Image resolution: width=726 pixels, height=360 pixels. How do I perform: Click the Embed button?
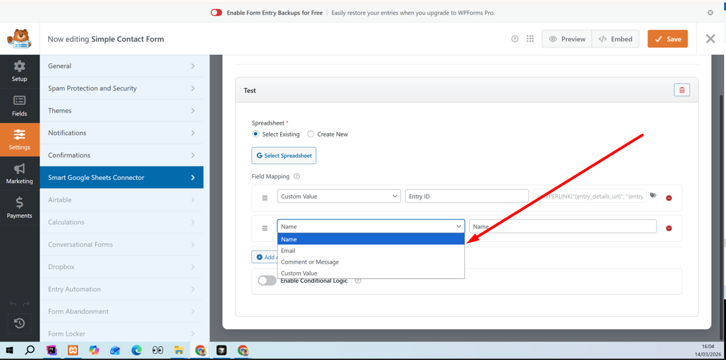[615, 39]
